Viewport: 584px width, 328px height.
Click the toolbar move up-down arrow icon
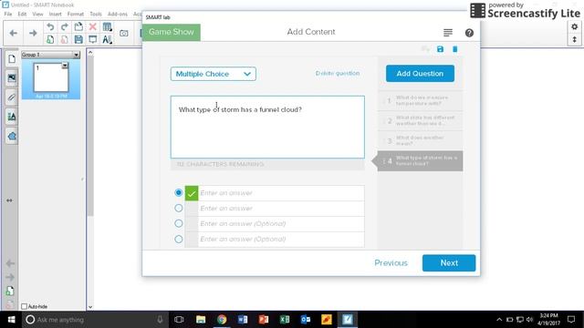[574, 39]
